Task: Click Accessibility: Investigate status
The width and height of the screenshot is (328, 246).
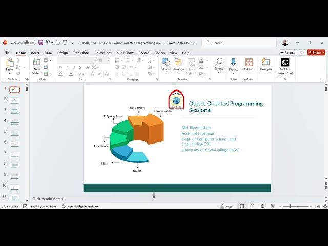Action: (80, 206)
